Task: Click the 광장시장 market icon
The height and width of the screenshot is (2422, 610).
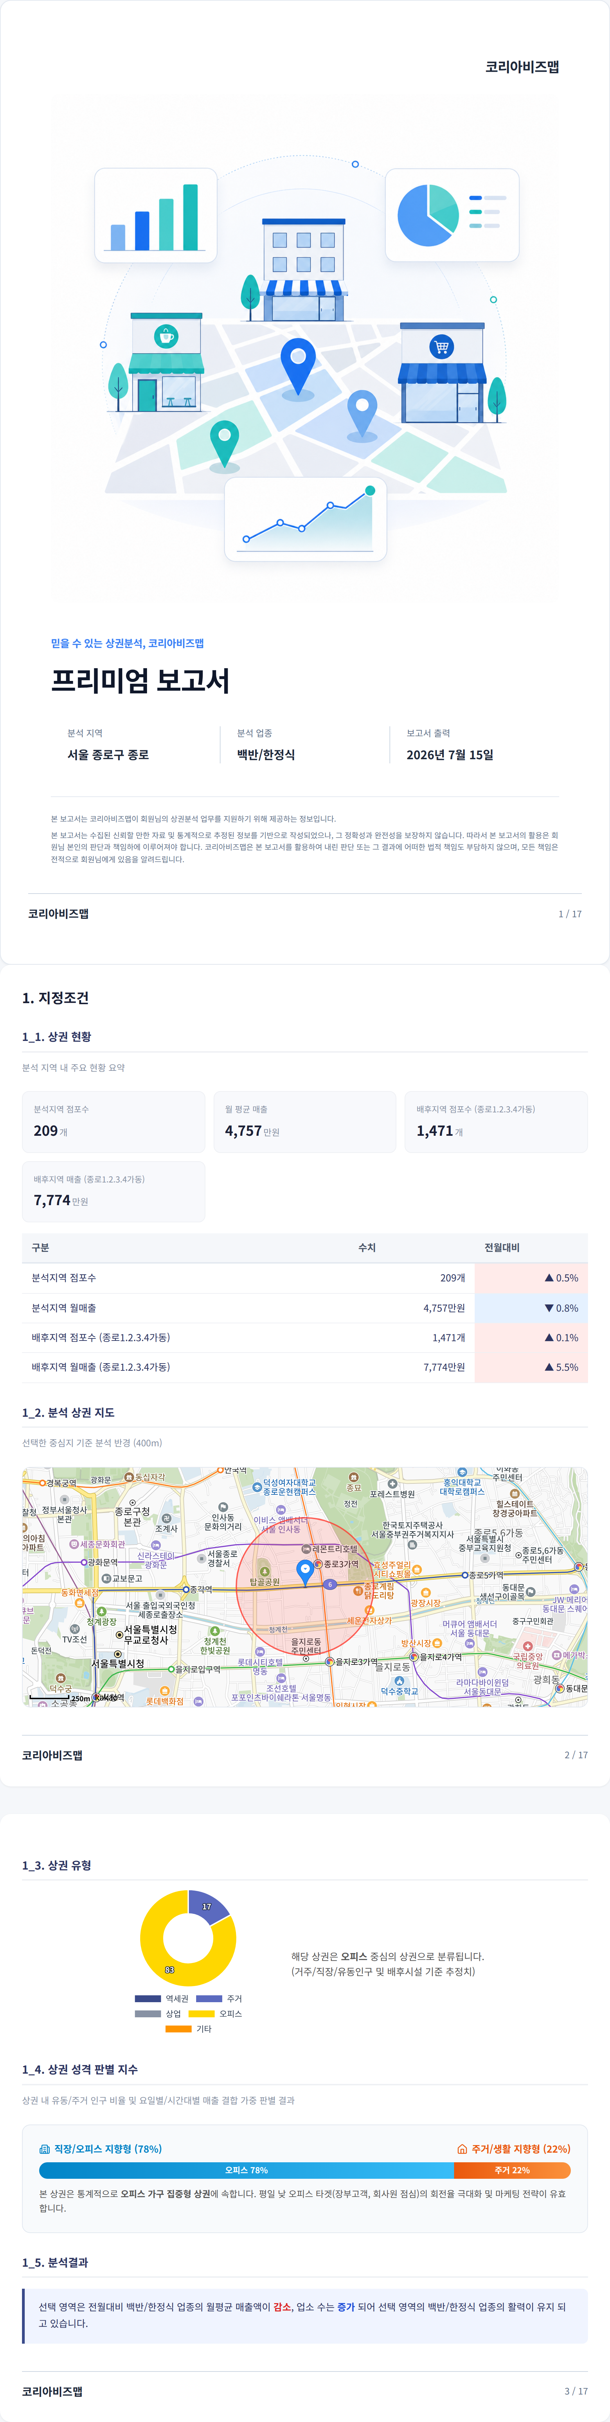Action: click(426, 1593)
